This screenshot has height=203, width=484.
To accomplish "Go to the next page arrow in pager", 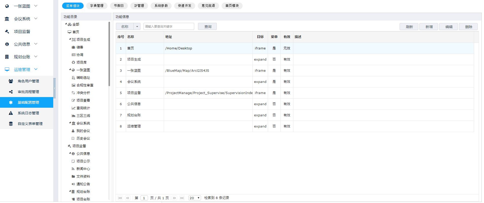I will (x=174, y=198).
